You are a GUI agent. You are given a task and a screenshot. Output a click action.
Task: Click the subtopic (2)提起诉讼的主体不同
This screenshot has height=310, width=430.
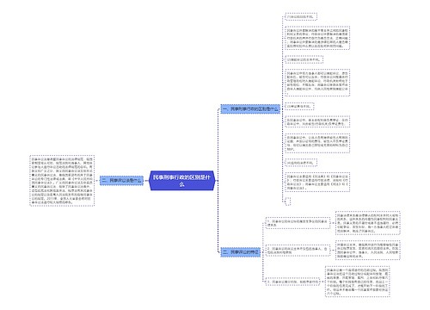(x=304, y=59)
